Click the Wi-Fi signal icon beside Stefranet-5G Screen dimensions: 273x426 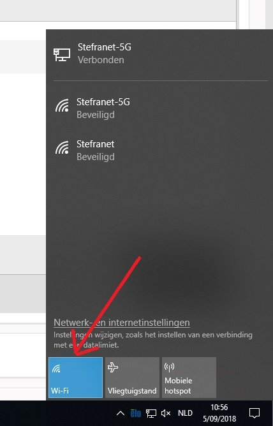click(x=62, y=106)
